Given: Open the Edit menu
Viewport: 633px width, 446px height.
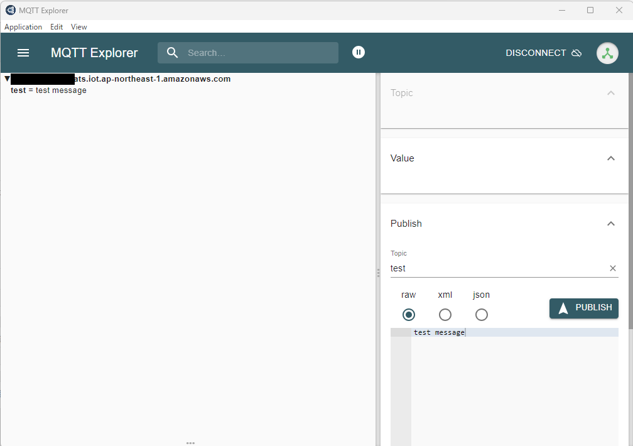Looking at the screenshot, I should click(x=57, y=27).
